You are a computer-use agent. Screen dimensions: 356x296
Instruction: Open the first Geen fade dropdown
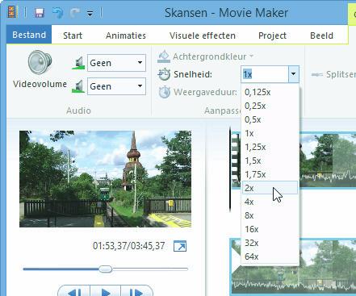point(116,63)
